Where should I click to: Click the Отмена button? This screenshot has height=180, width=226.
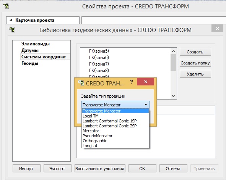click(x=173, y=168)
